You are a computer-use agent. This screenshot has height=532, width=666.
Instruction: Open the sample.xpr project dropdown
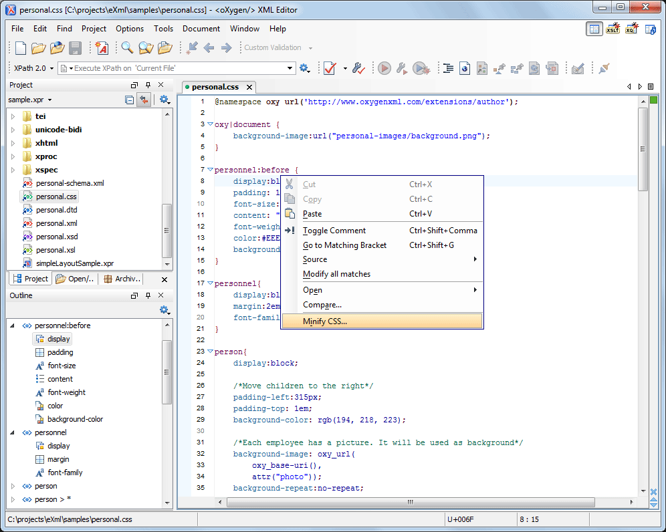(49, 100)
